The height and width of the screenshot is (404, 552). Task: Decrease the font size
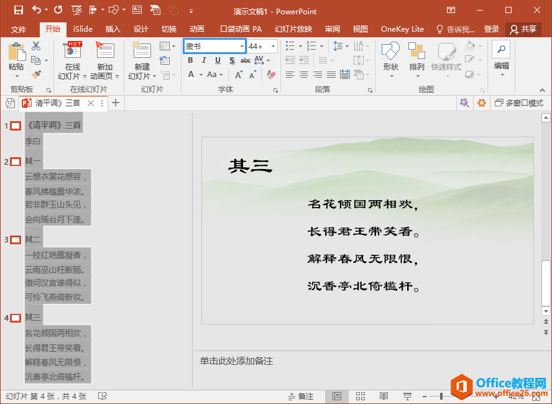pos(253,75)
